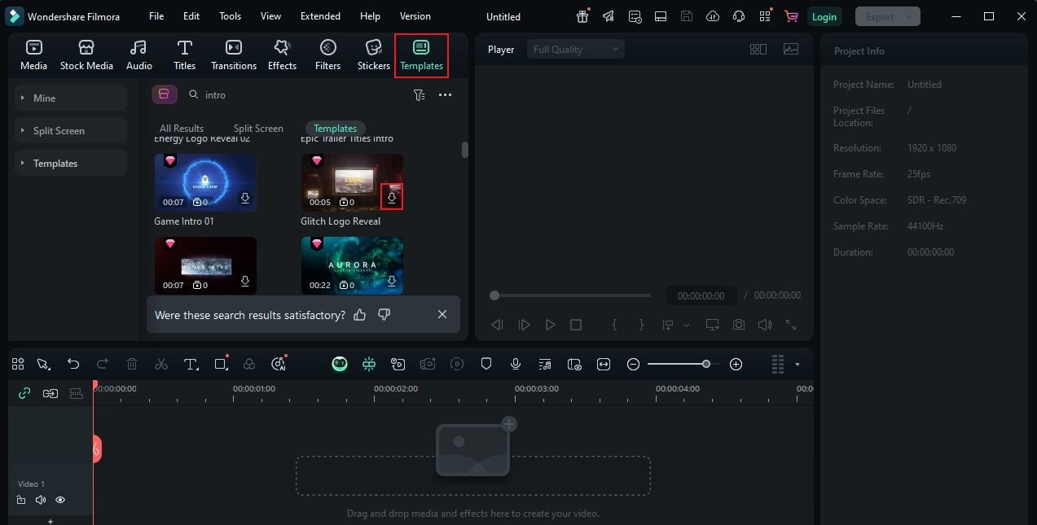Viewport: 1037px width, 525px height.
Task: Click the player Play button
Action: [550, 325]
